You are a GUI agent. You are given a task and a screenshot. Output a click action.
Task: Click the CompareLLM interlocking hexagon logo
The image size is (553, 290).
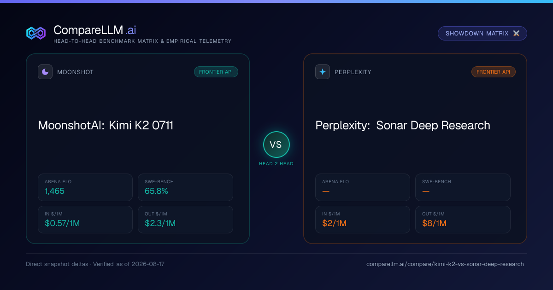pyautogui.click(x=36, y=33)
